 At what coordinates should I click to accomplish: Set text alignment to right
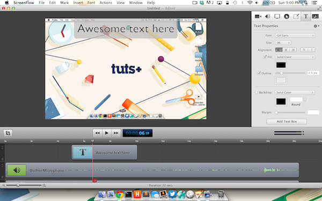[x=293, y=50]
